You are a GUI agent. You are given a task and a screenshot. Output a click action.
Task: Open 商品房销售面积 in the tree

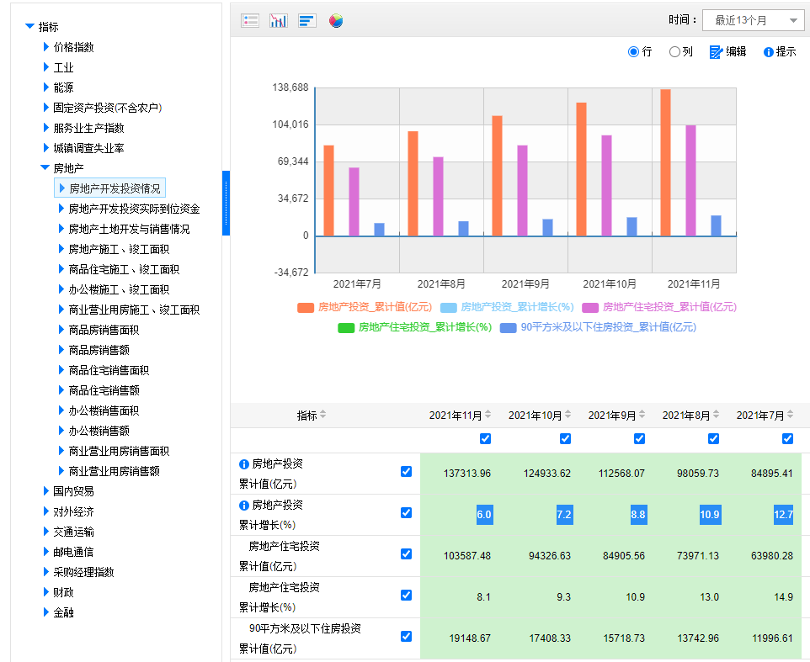[104, 330]
